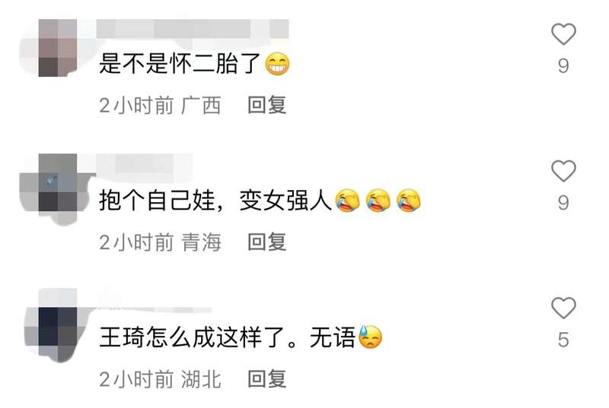
Task: Tap like count 5 on third comment
Action: tap(563, 340)
